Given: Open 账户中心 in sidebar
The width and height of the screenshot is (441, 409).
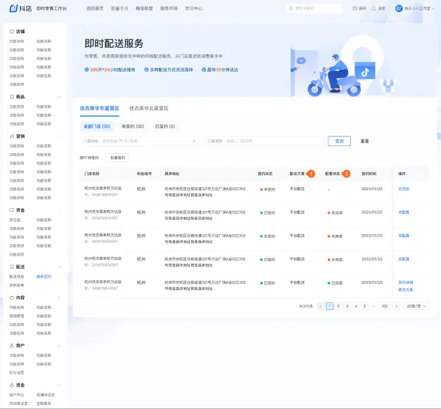Looking at the screenshot, I should tap(17, 395).
